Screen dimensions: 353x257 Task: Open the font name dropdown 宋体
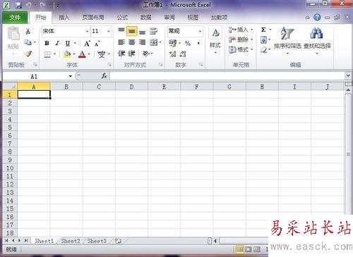click(87, 31)
